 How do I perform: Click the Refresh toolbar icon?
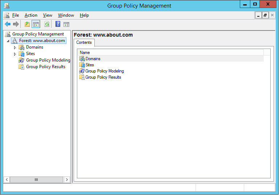47,24
